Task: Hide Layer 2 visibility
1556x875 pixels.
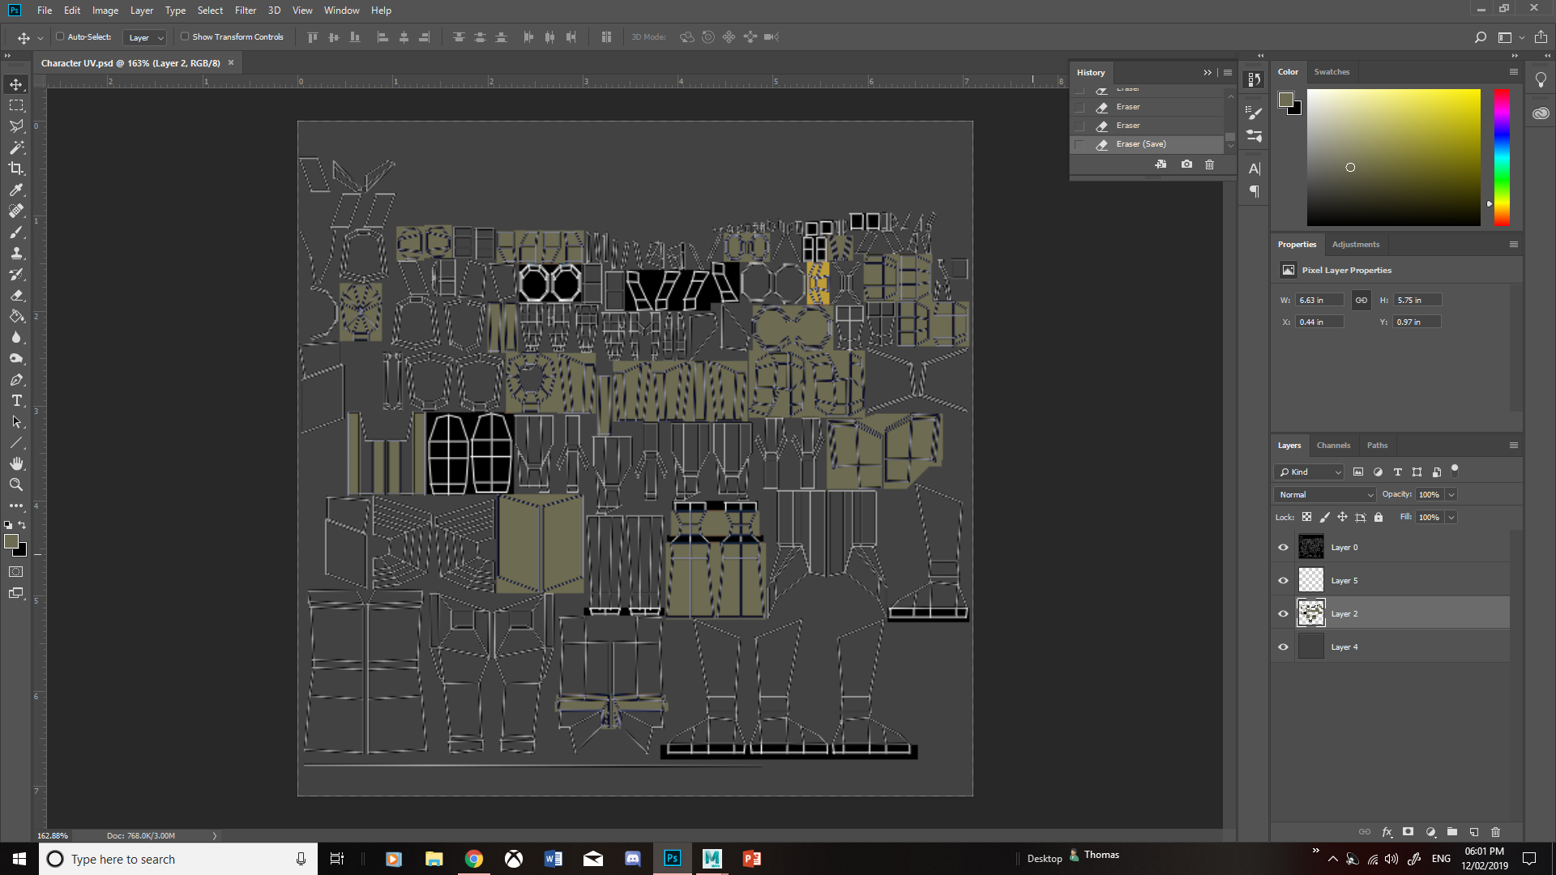Action: point(1283,614)
